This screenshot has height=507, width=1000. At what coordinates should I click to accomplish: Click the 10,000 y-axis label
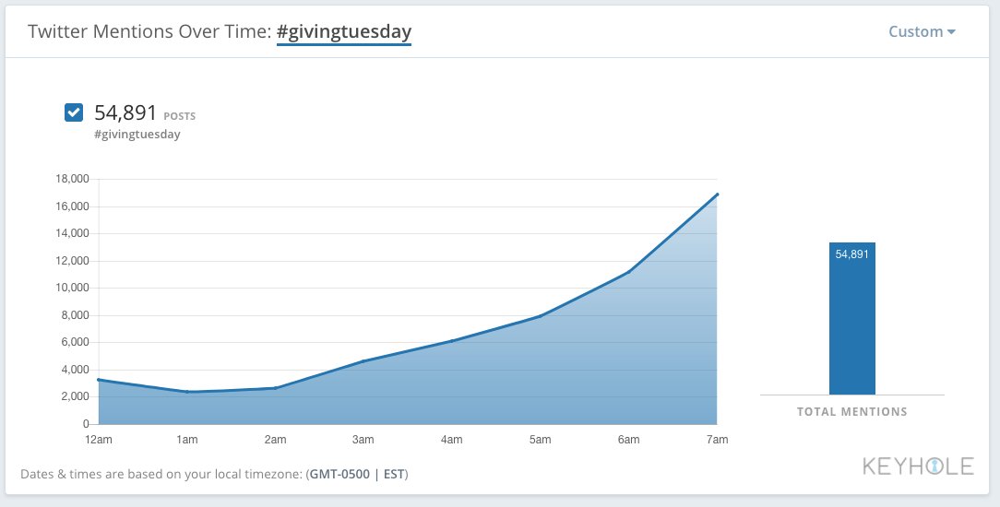[71, 288]
